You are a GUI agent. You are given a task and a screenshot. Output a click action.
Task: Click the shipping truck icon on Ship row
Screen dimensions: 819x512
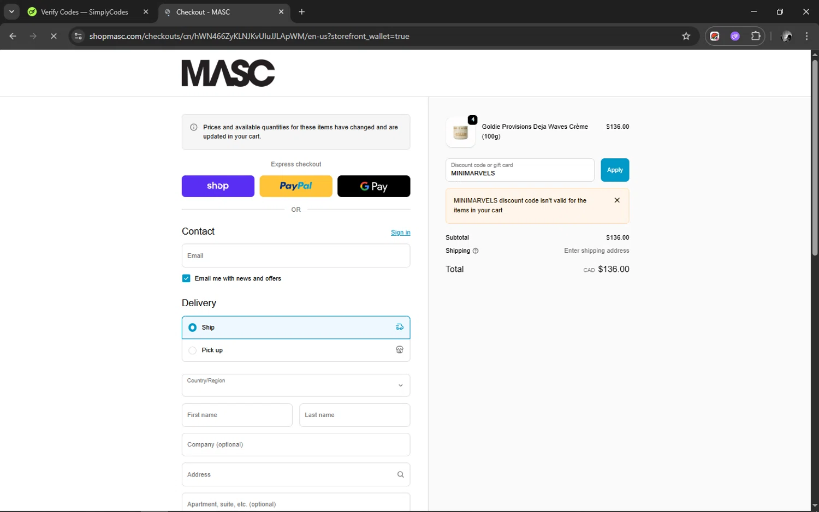pyautogui.click(x=400, y=328)
